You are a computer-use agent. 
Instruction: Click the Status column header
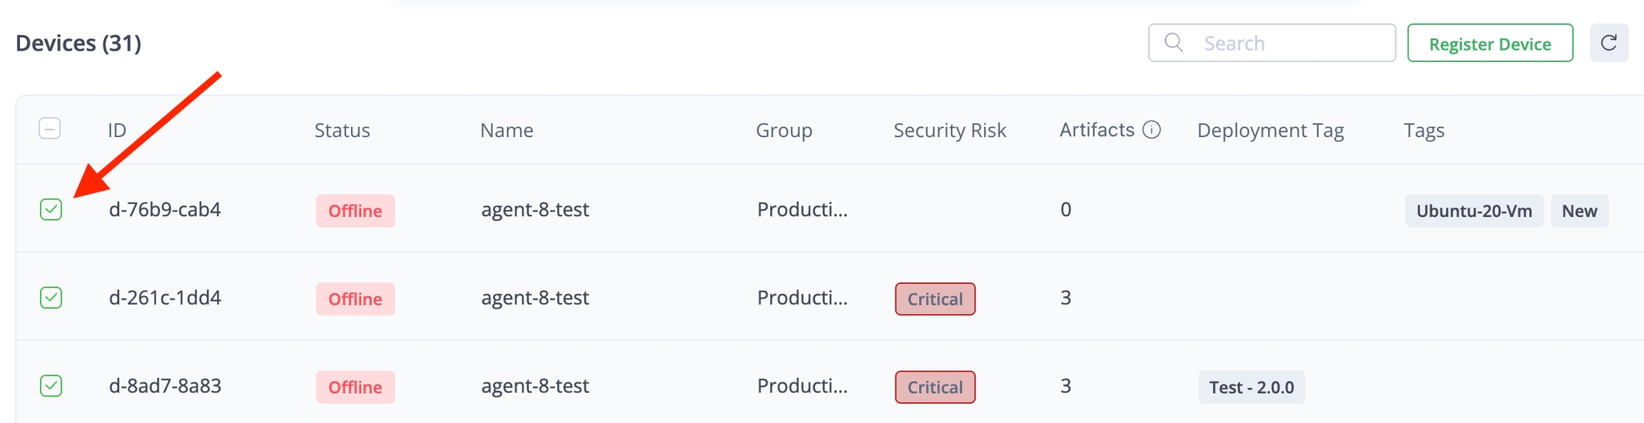[x=342, y=130]
